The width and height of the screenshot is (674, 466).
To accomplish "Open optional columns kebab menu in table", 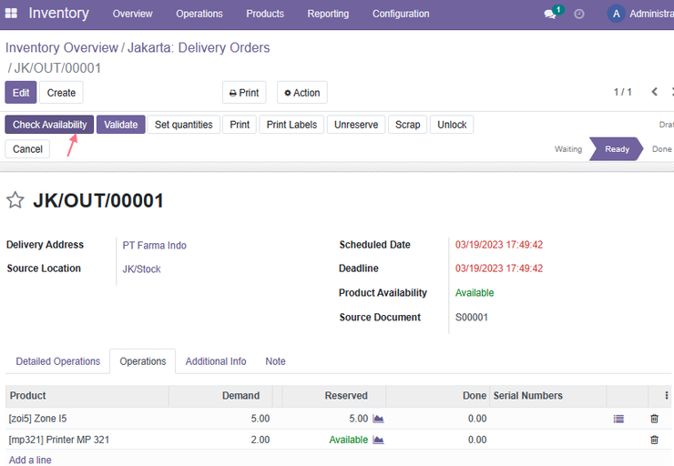I will pos(667,396).
